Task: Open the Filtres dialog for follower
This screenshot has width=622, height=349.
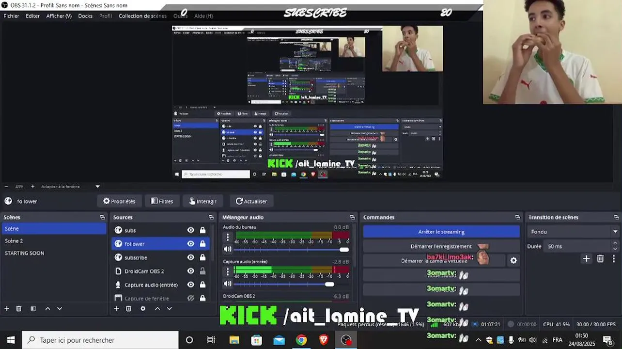Action: (x=162, y=201)
